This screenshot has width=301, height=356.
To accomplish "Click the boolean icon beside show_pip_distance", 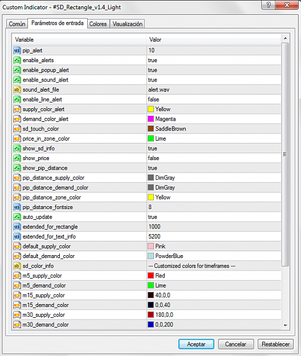I will click(17, 168).
